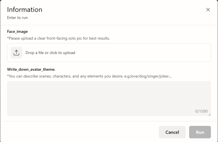Click the Information heading
The image size is (218, 142).
[x=25, y=10]
